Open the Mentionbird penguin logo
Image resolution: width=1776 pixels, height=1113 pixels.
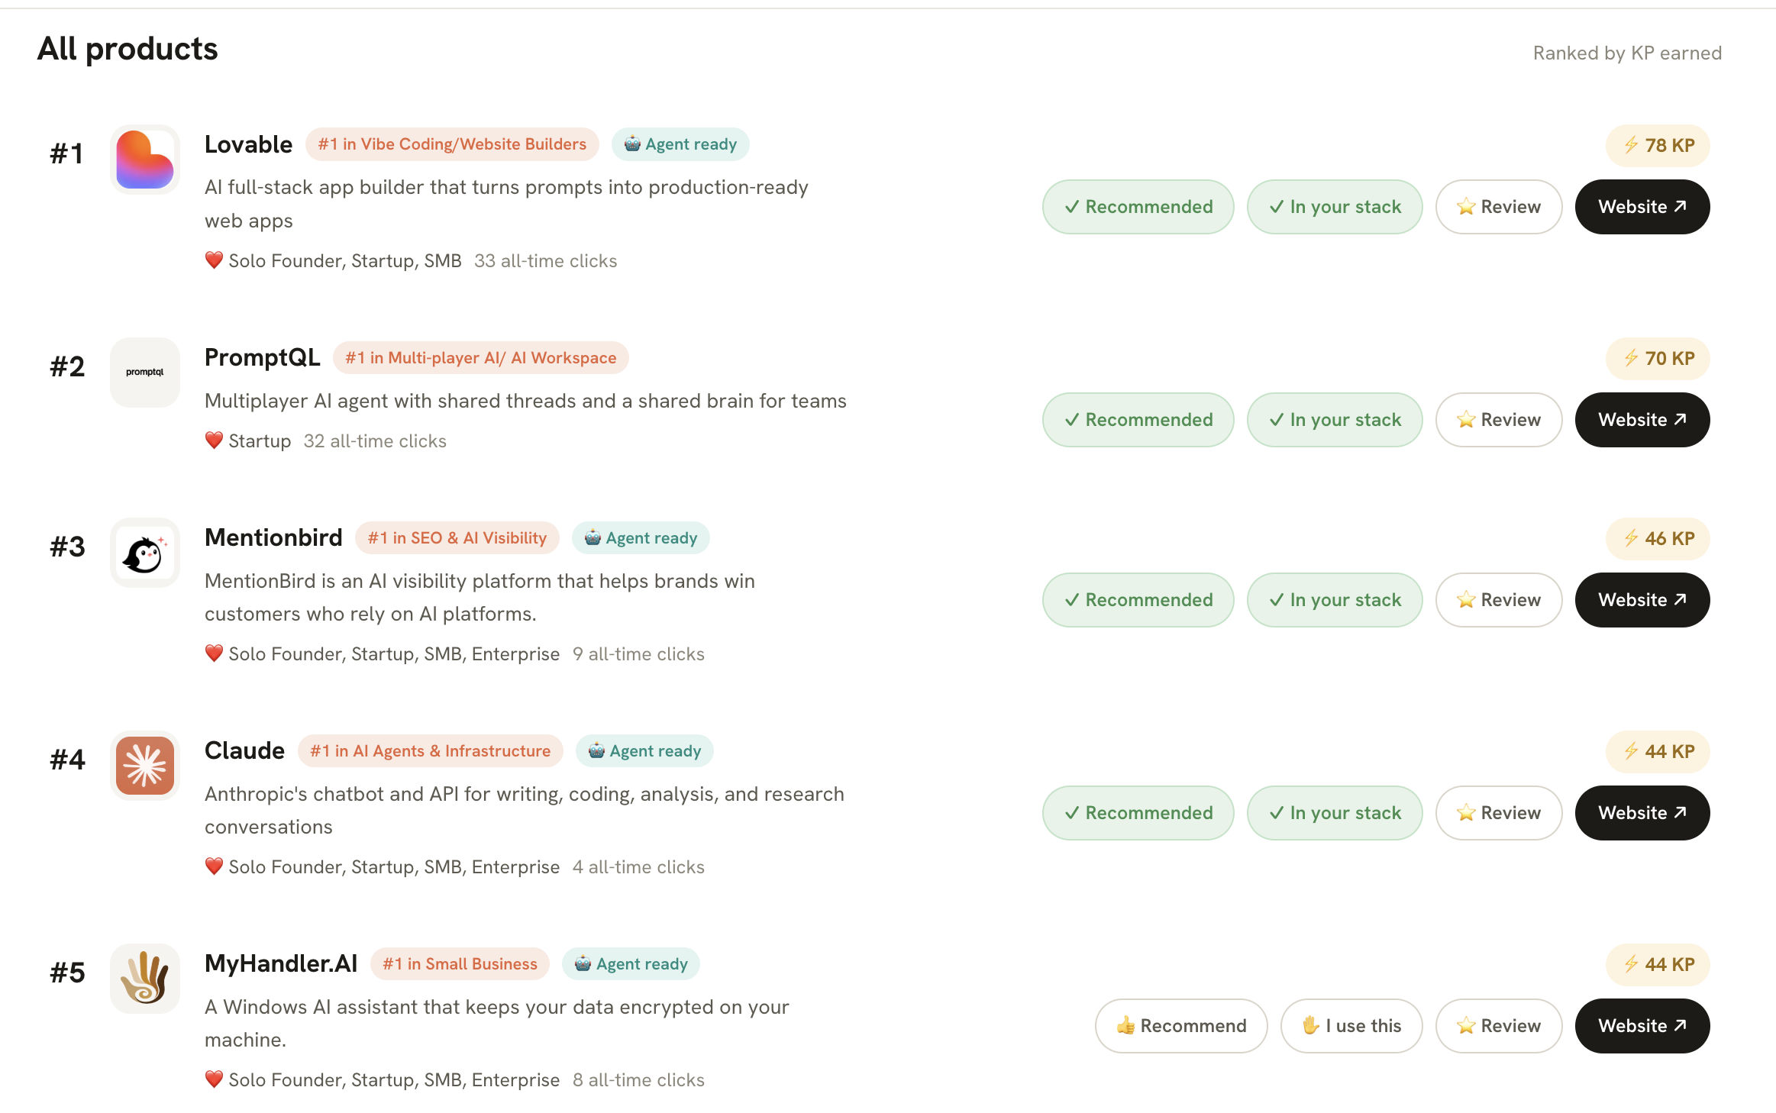145,553
